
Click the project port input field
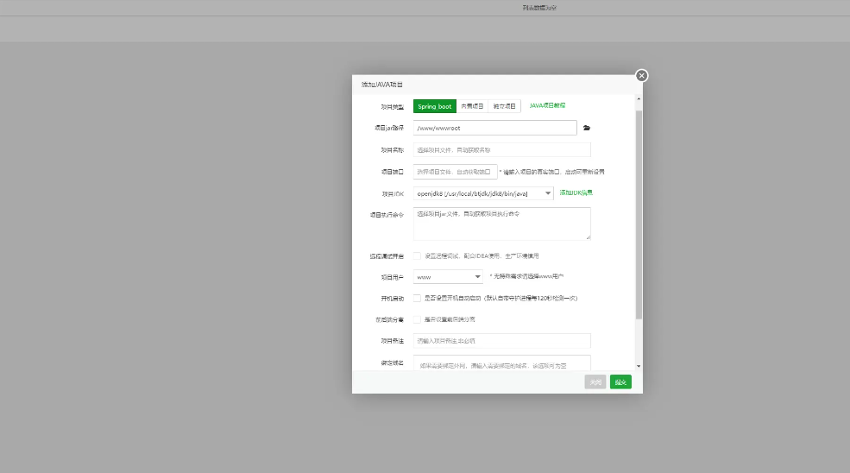455,172
